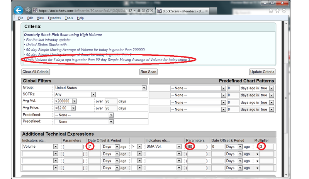This screenshot has height=179, width=309.
Task: Open the Help menu
Action: pyautogui.click(x=80, y=18)
